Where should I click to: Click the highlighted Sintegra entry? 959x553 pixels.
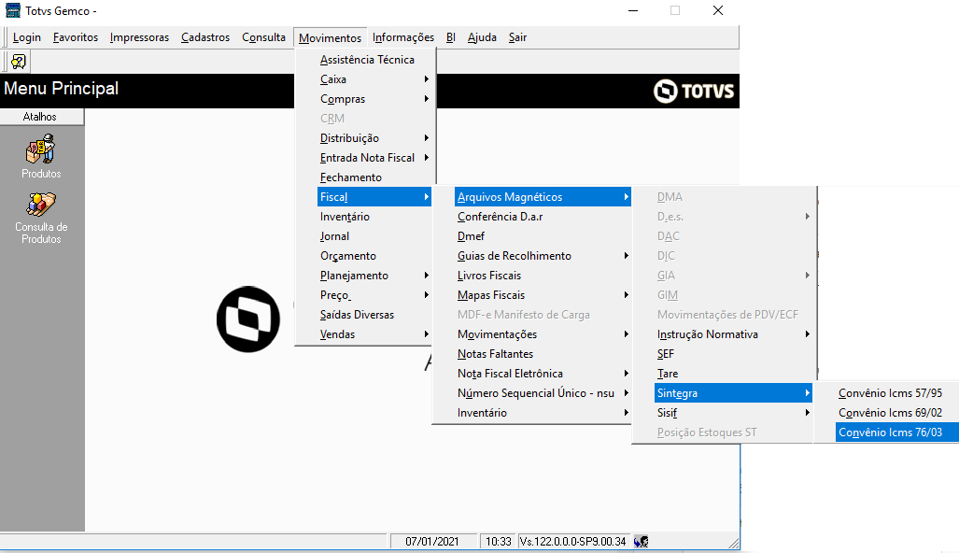pos(733,392)
